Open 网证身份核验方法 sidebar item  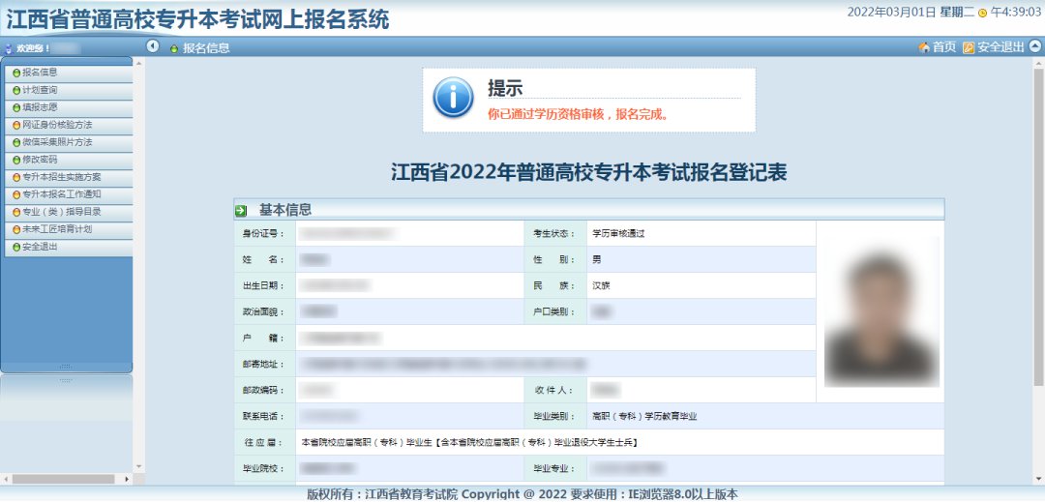point(56,125)
